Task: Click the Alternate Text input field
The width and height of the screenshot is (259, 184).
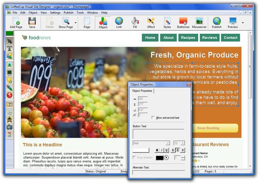Action: click(159, 173)
